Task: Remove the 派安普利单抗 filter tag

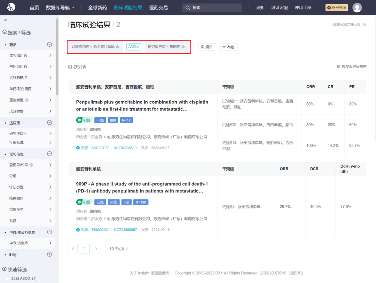Action: (x=117, y=47)
